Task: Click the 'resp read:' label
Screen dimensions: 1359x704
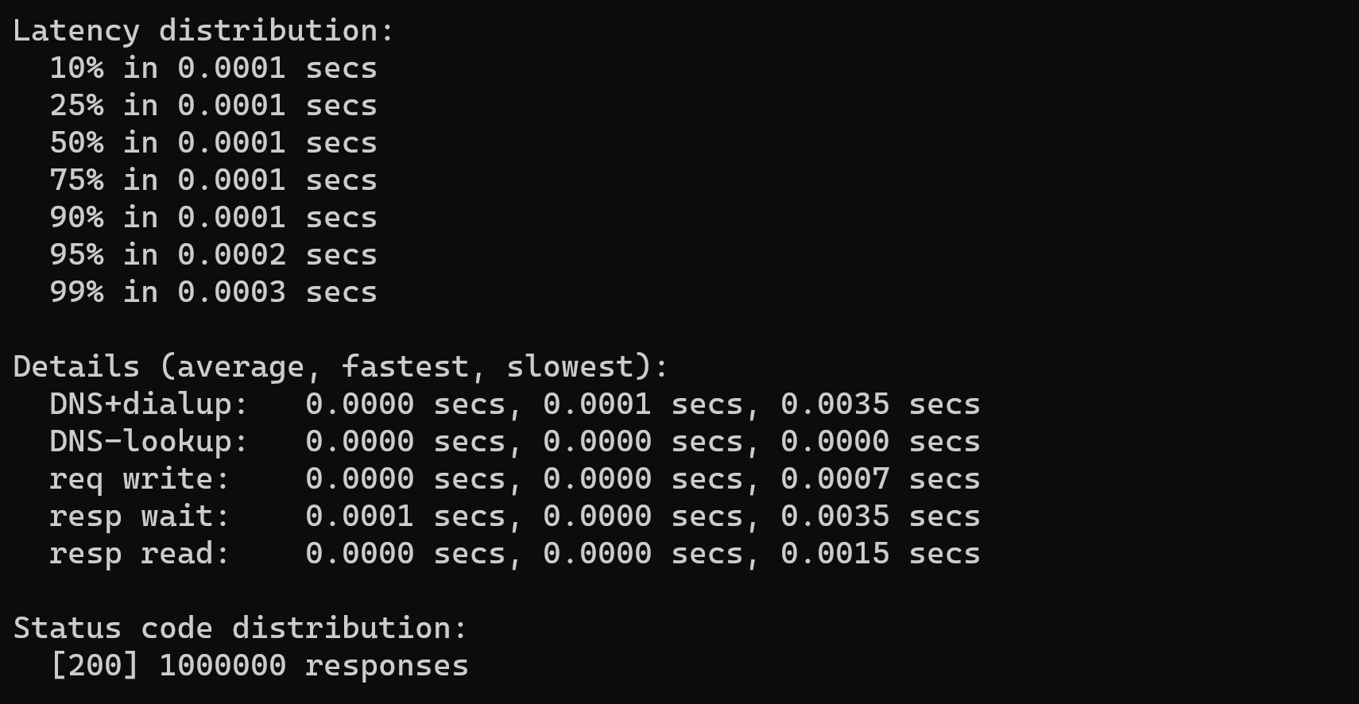Action: pos(140,554)
